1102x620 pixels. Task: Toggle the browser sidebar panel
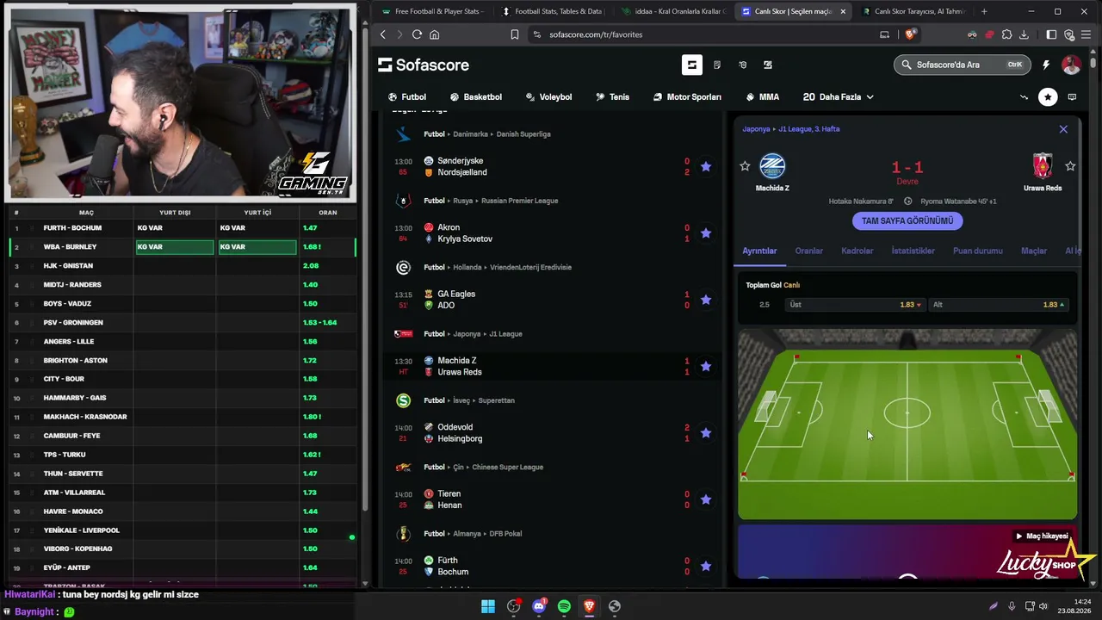click(x=1051, y=34)
